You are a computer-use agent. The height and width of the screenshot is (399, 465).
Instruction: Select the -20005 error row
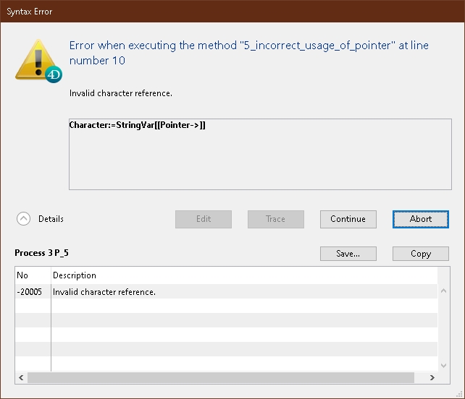(x=33, y=292)
